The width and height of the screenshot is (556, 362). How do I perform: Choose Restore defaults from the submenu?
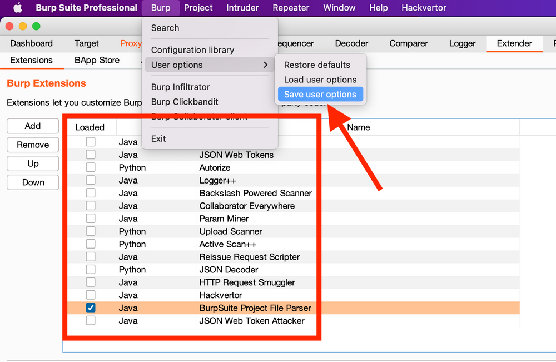(x=317, y=65)
